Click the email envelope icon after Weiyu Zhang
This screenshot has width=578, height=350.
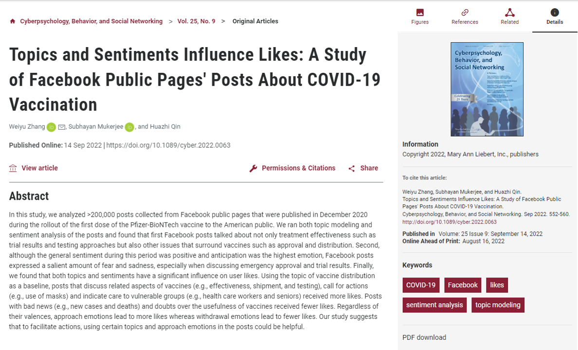click(62, 127)
